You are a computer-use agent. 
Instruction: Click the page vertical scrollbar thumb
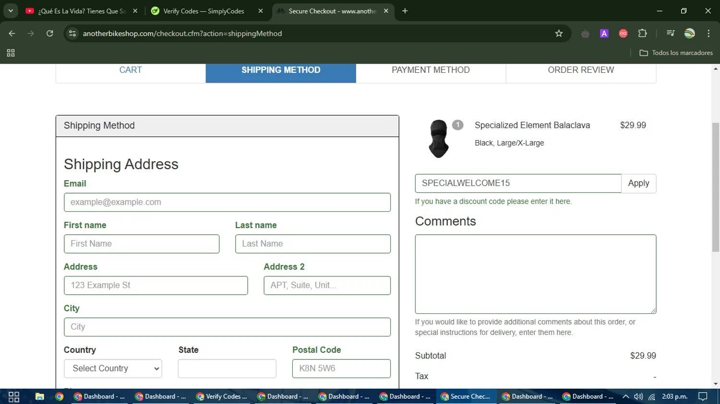pyautogui.click(x=716, y=187)
